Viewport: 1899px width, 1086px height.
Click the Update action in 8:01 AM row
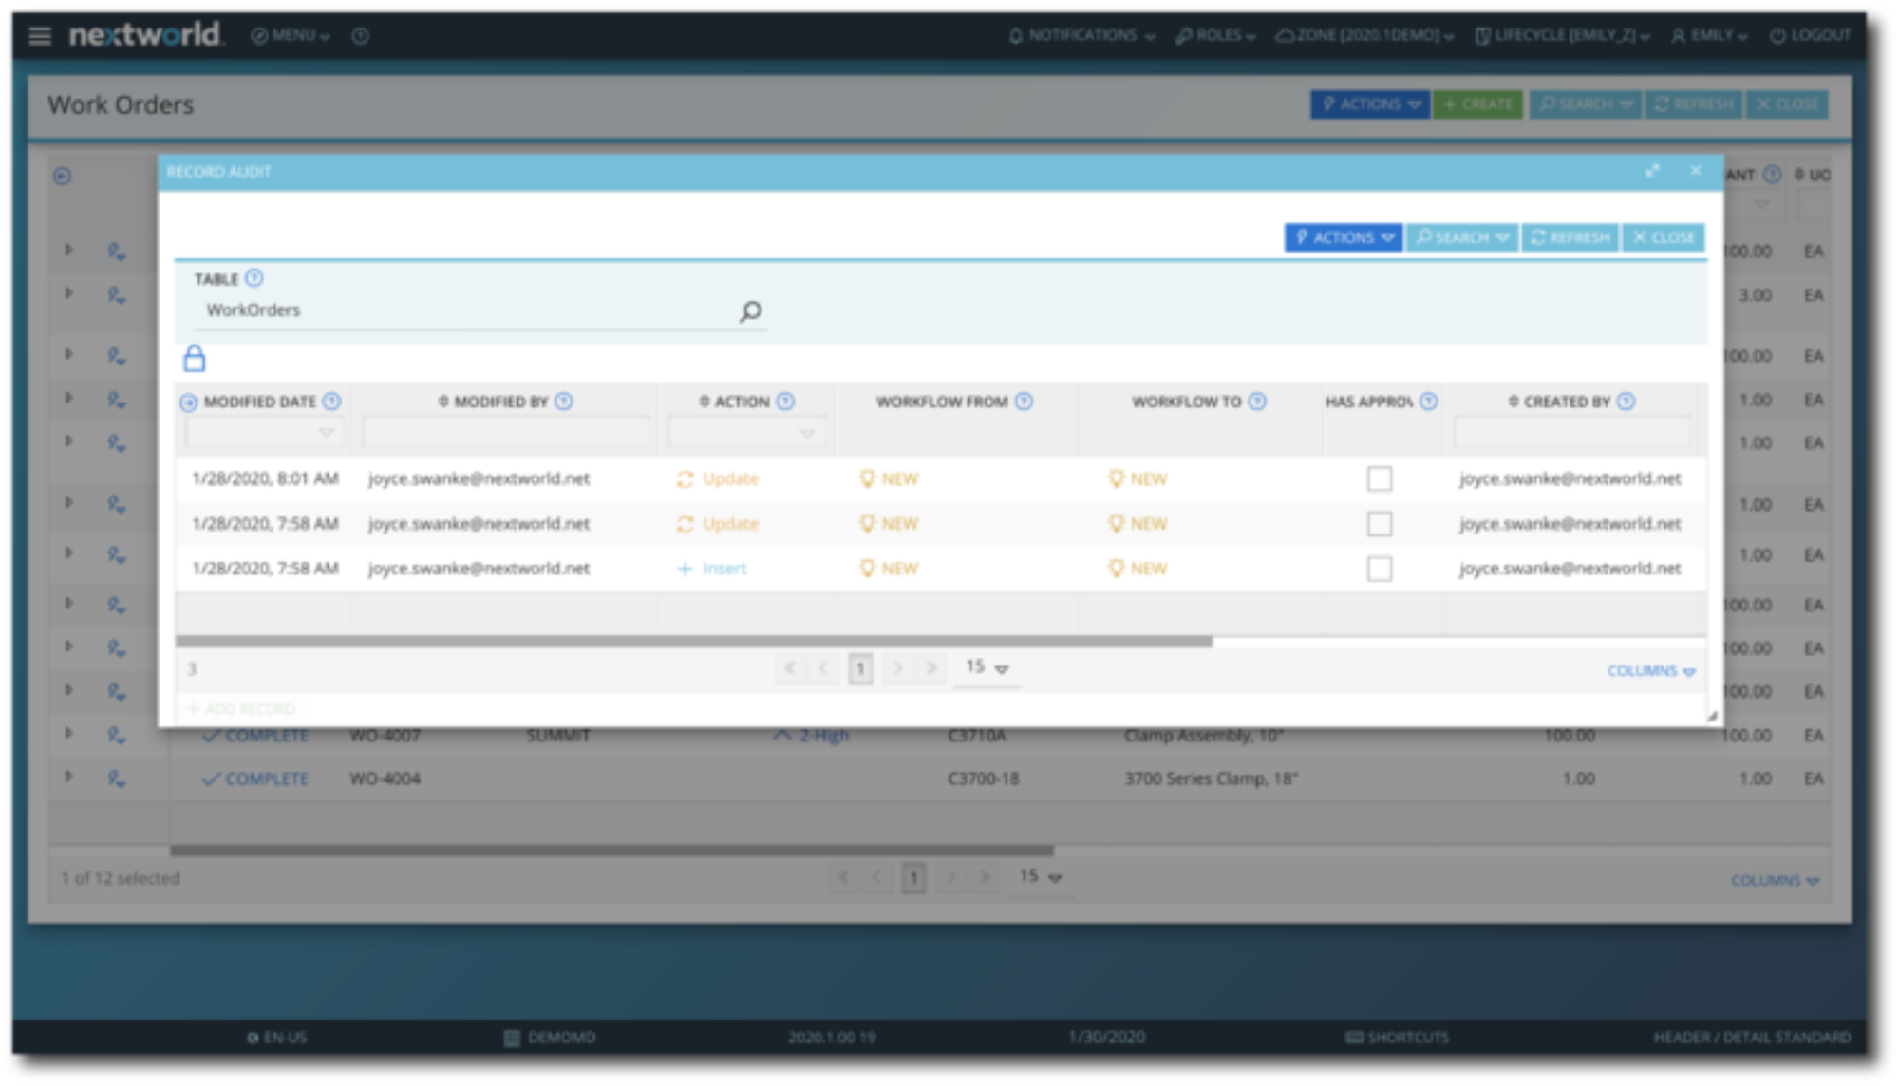click(x=718, y=478)
